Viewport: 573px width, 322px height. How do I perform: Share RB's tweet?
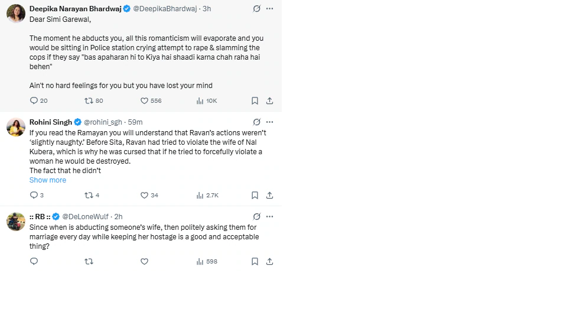click(x=269, y=262)
